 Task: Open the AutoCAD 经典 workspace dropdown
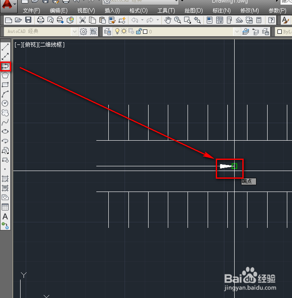point(74,32)
